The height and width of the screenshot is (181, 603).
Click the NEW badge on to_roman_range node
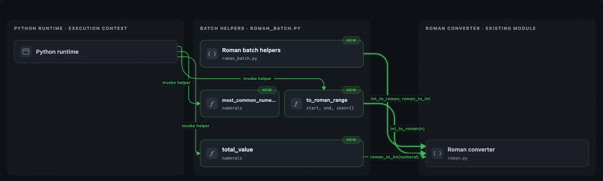click(351, 90)
